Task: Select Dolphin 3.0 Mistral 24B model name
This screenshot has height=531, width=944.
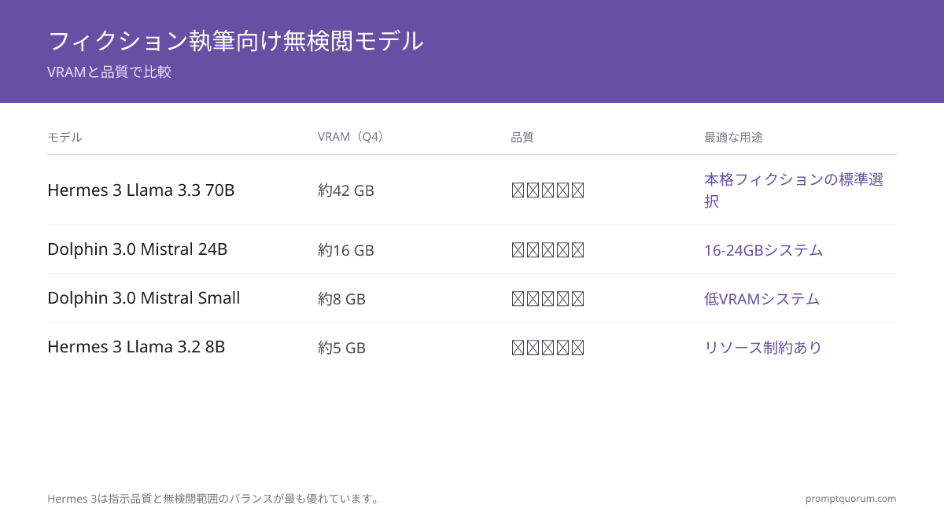Action: 138,249
